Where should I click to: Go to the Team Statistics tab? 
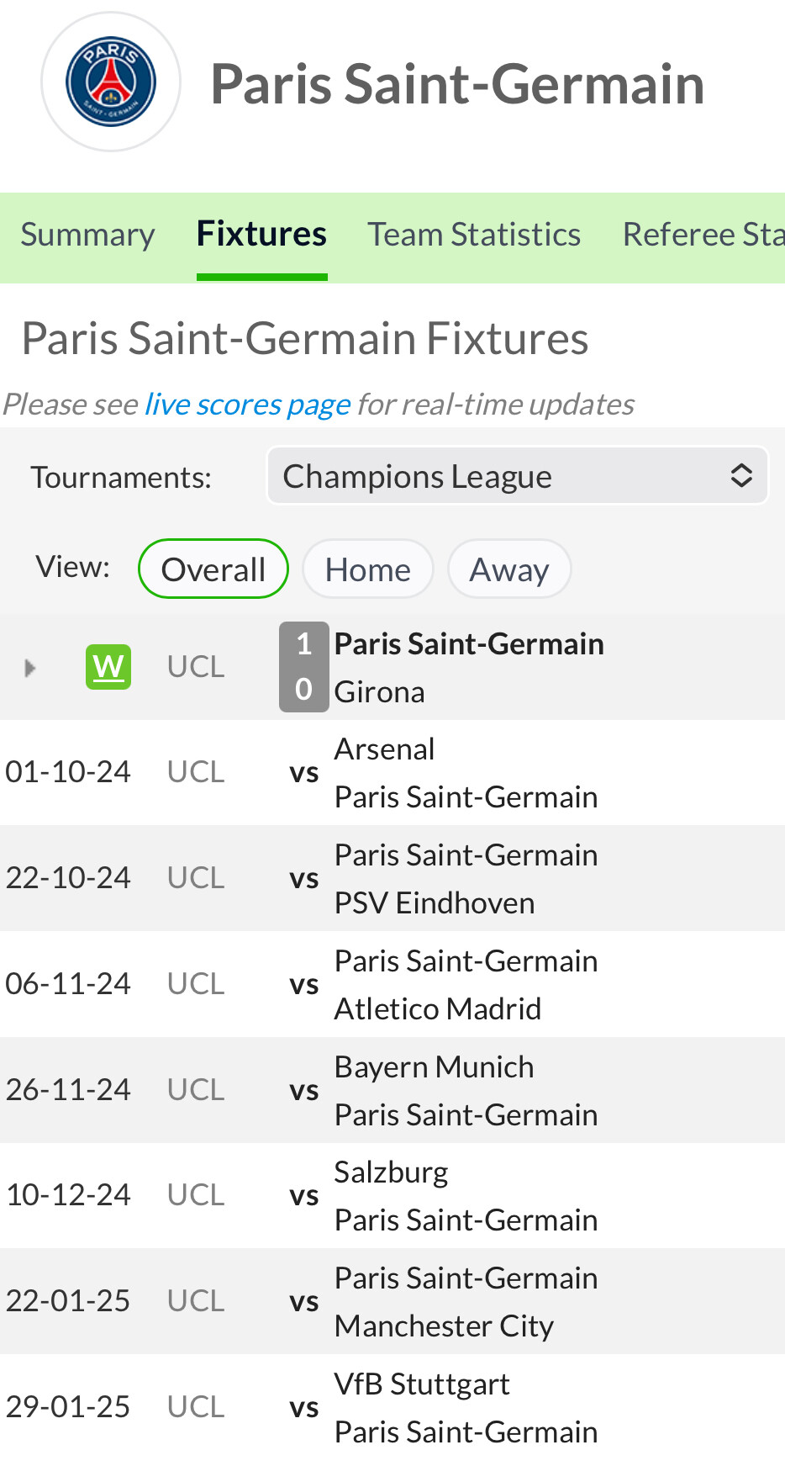474,235
